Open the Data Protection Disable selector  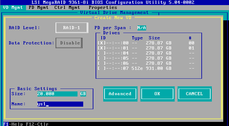pos(69,43)
